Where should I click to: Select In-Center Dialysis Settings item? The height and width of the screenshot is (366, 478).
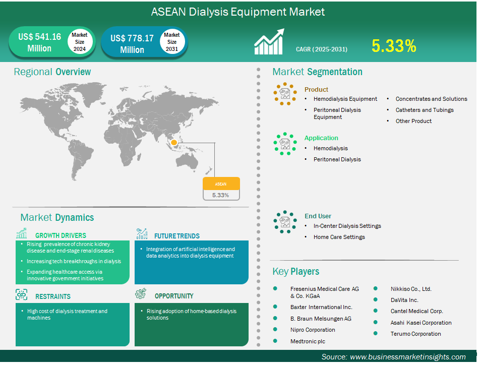coord(347,226)
